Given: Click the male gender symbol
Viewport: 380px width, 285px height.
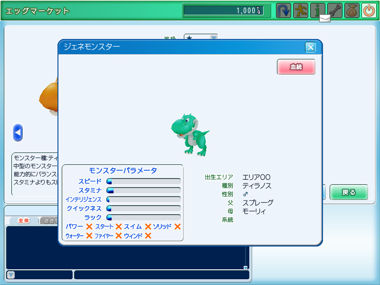Looking at the screenshot, I should (245, 194).
